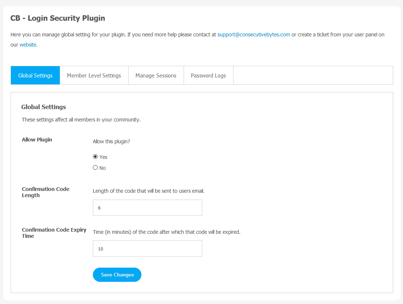
Task: Switch to the Member Level Settings tab
Action: click(94, 76)
